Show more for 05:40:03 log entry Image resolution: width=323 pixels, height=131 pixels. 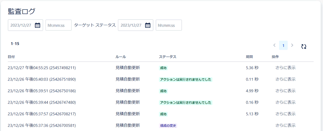tap(286, 79)
